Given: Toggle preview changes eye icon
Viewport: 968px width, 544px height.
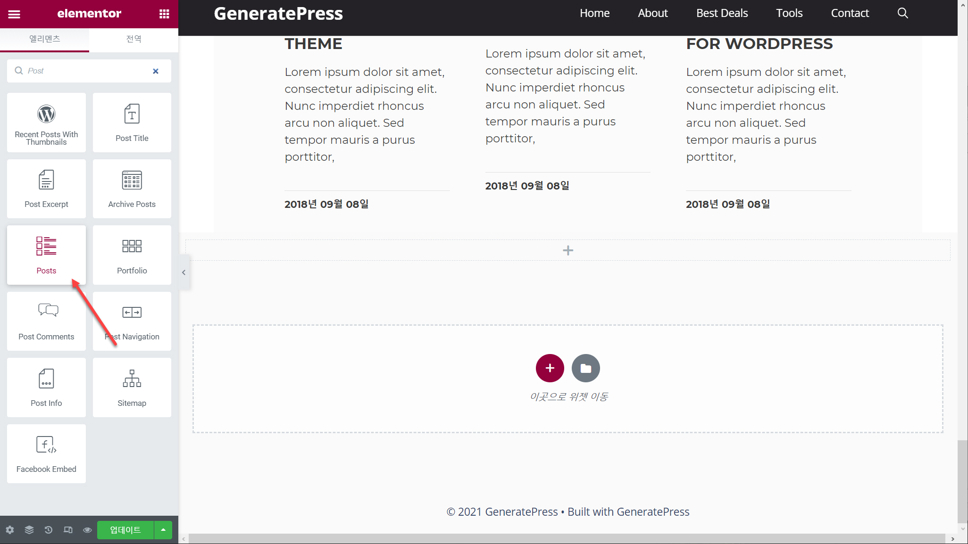Looking at the screenshot, I should click(x=87, y=530).
